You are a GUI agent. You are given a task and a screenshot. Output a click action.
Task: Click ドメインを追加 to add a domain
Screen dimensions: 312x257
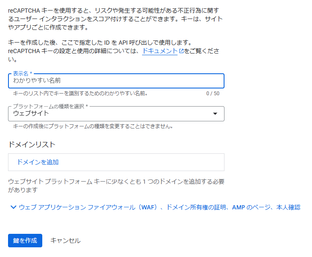pos(38,162)
